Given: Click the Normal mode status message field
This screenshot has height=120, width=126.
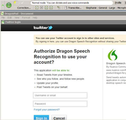Looking at the screenshot, I should click(72, 3).
